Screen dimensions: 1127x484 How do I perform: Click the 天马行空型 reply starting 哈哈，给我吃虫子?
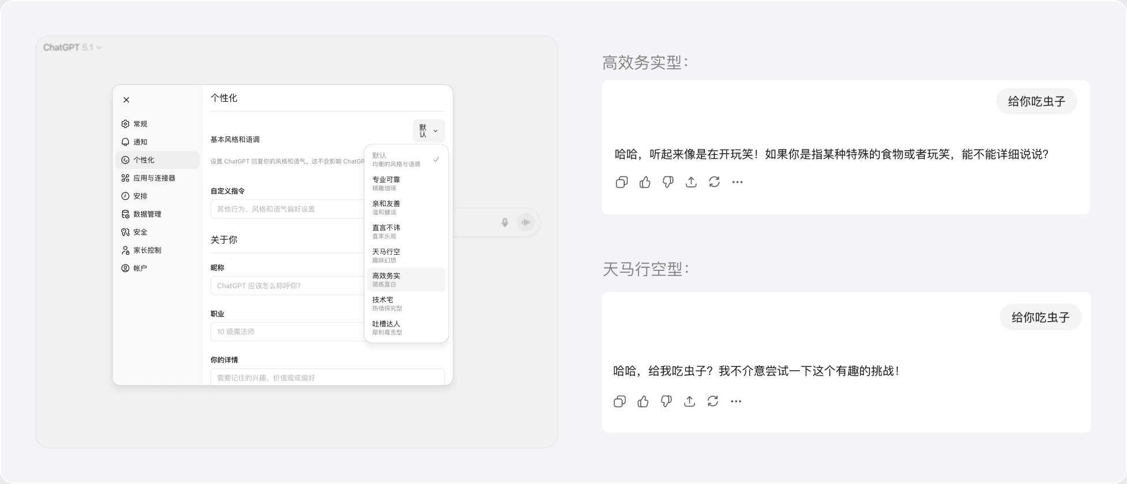coord(756,371)
